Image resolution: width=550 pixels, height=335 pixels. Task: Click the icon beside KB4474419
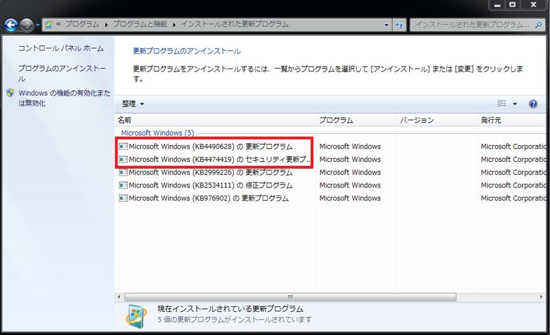click(123, 159)
